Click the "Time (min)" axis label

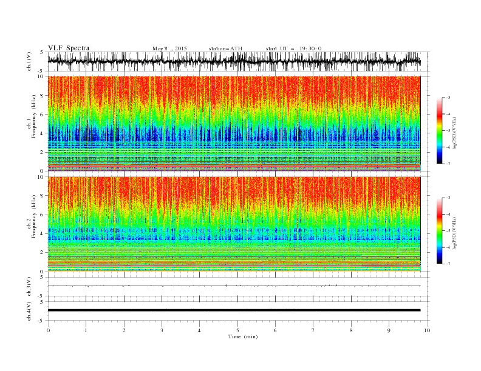pyautogui.click(x=243, y=336)
